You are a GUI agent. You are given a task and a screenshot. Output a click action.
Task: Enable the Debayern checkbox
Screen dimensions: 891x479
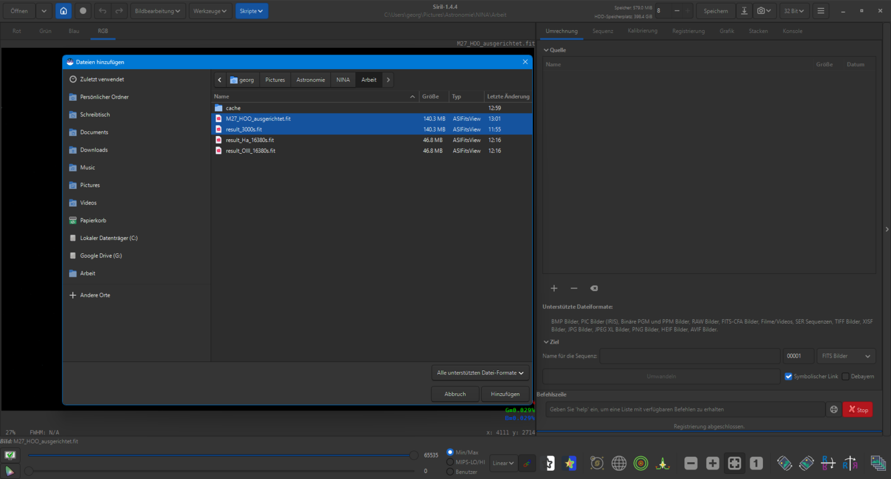845,377
